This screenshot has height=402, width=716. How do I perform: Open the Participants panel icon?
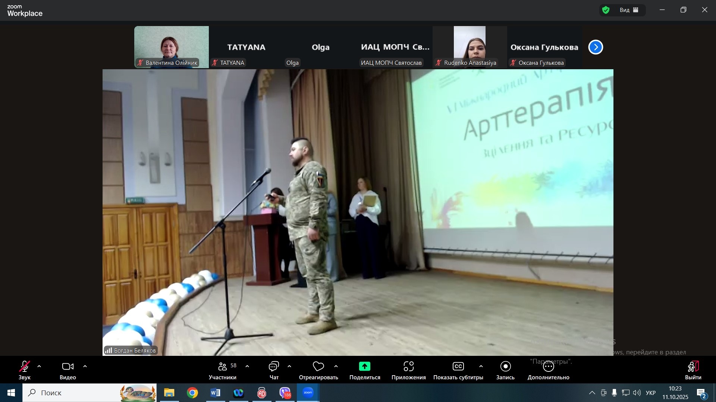[x=223, y=367]
